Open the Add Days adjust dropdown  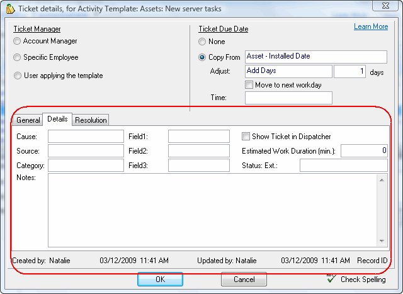288,72
